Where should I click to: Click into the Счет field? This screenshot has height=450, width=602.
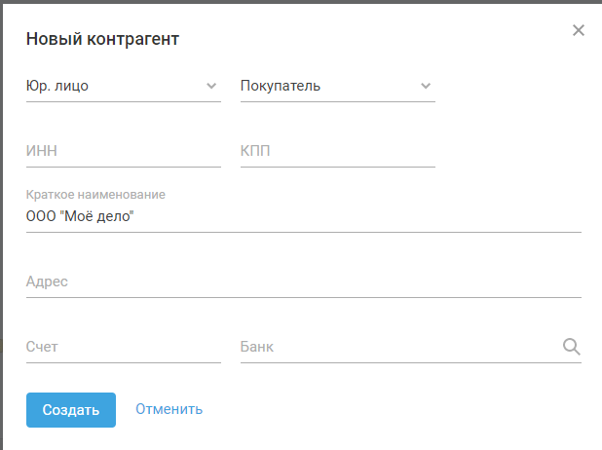(123, 347)
